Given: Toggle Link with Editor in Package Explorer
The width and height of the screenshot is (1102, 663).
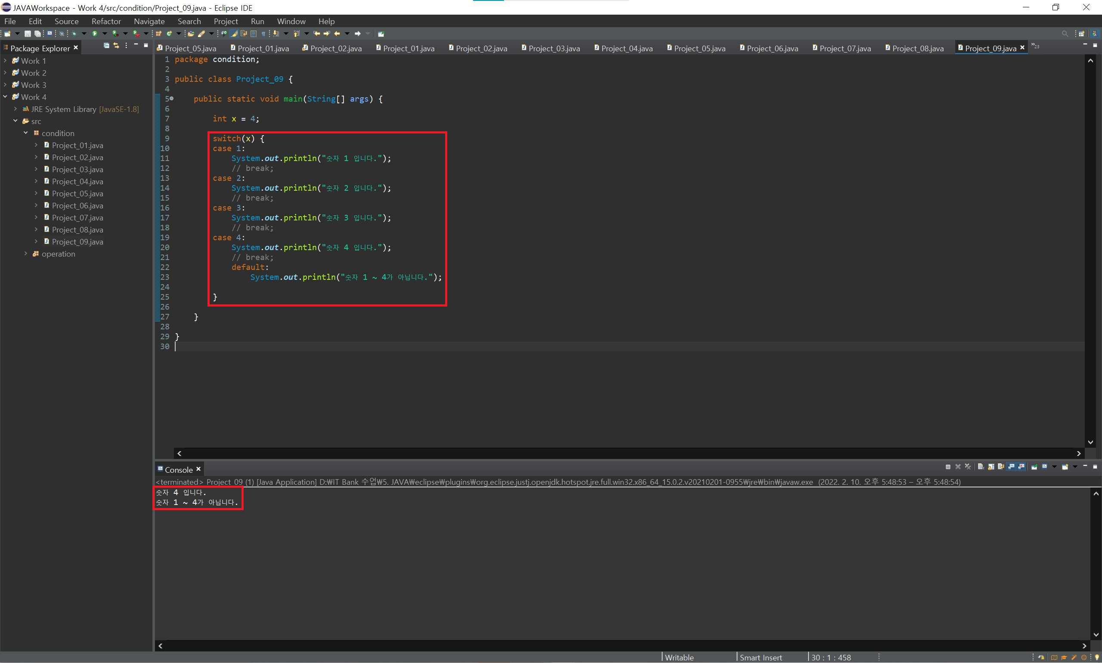Looking at the screenshot, I should [x=116, y=46].
